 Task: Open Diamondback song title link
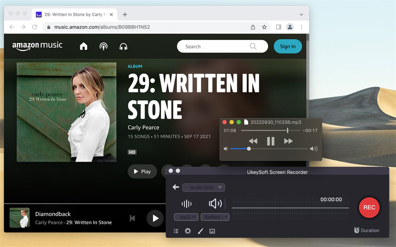pos(53,214)
